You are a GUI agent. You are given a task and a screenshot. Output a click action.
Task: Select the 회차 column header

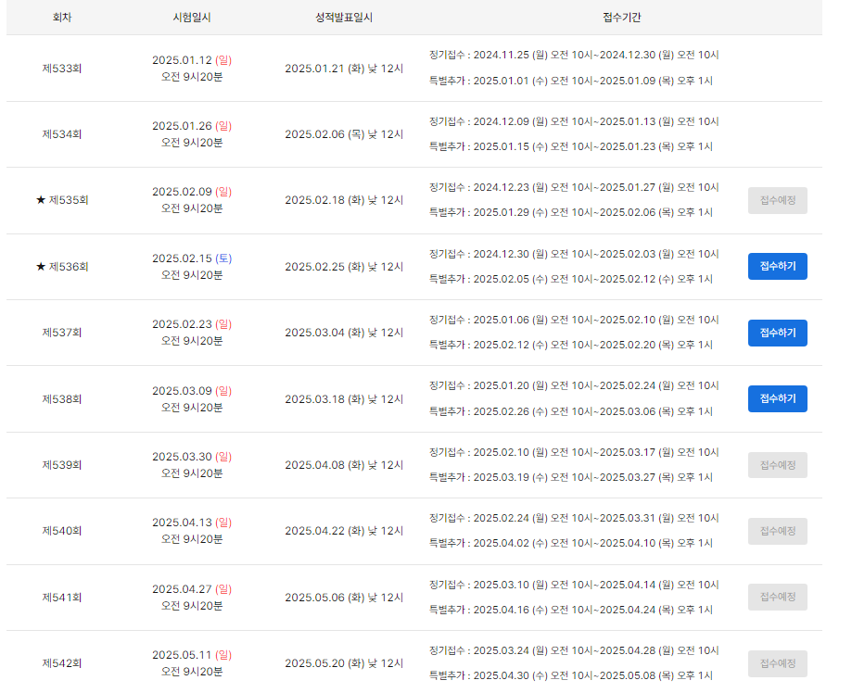coord(62,18)
